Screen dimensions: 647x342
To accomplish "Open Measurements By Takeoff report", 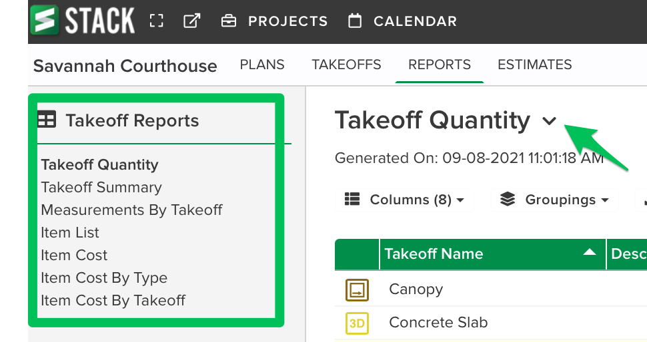I will click(x=131, y=210).
